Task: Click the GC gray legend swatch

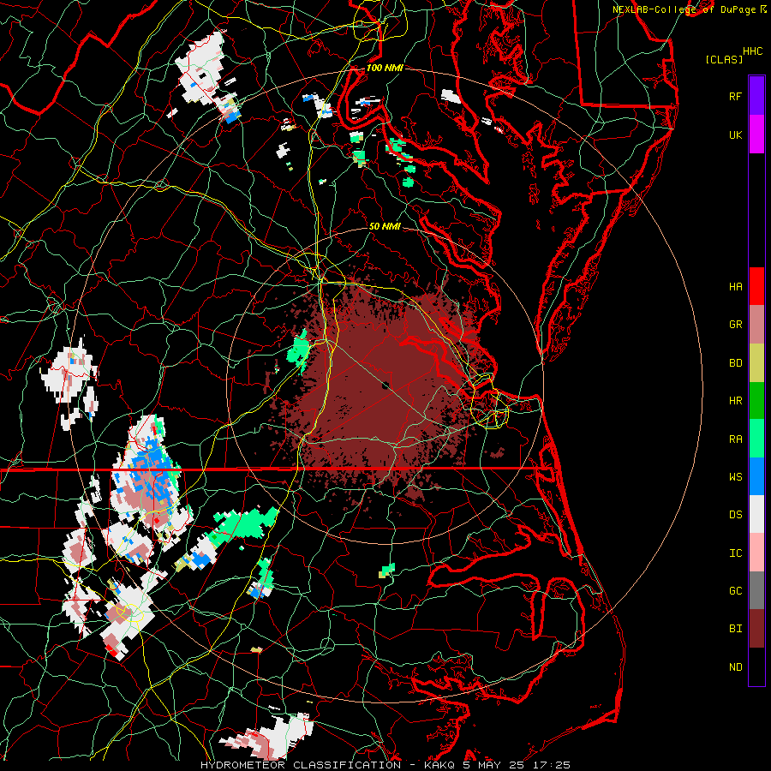Action: (756, 590)
